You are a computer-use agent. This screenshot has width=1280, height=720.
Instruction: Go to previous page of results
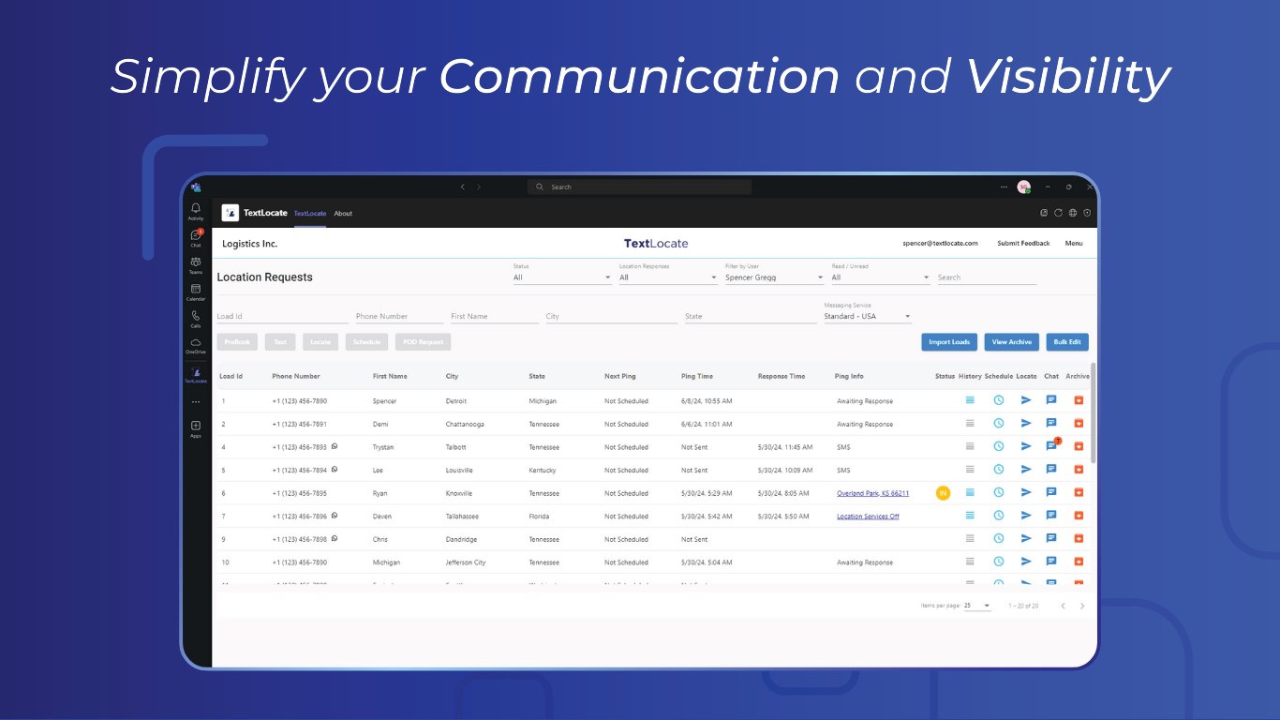coord(1063,606)
